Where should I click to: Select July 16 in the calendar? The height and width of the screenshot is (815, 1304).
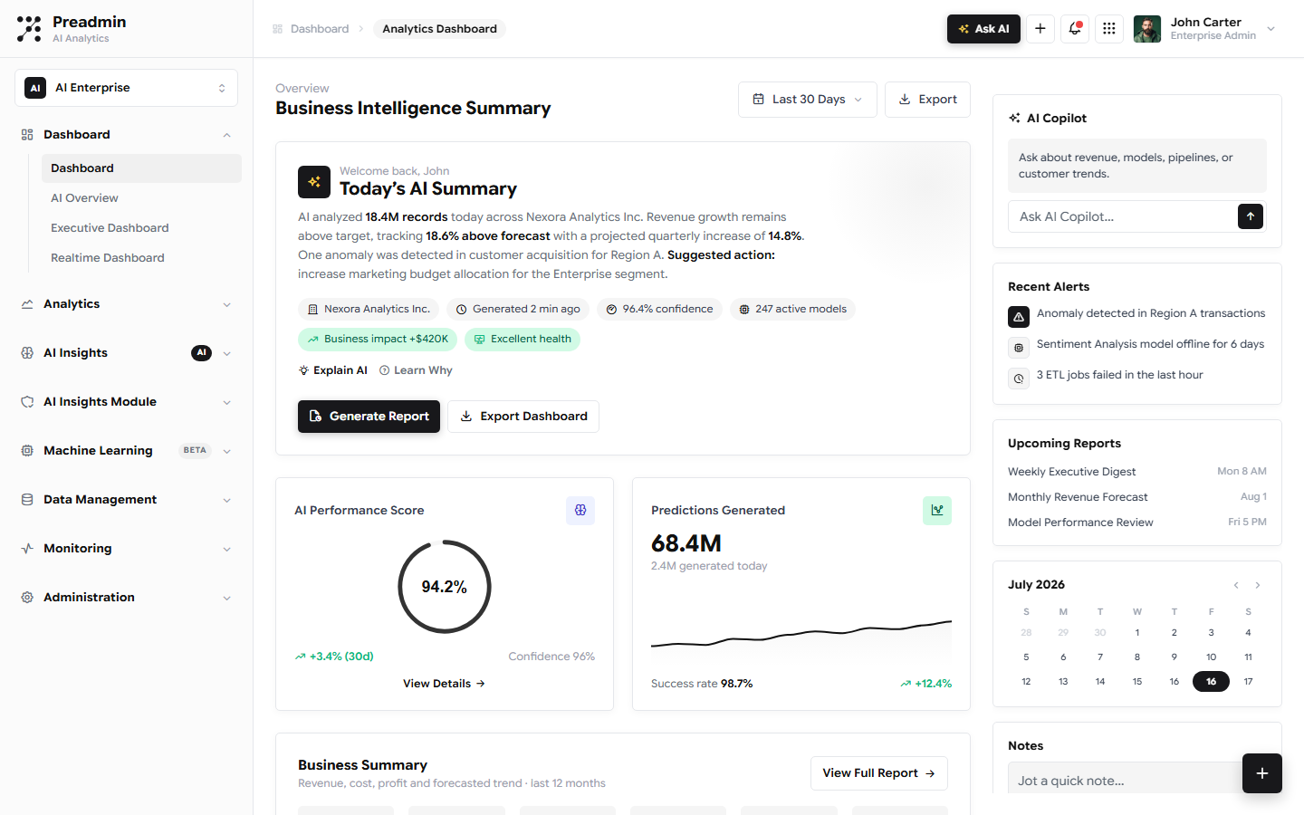[x=1211, y=682]
